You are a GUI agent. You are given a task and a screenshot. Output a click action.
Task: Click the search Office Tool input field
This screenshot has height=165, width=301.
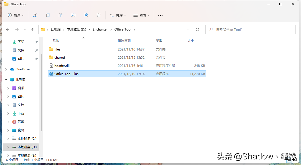pyautogui.click(x=250, y=29)
